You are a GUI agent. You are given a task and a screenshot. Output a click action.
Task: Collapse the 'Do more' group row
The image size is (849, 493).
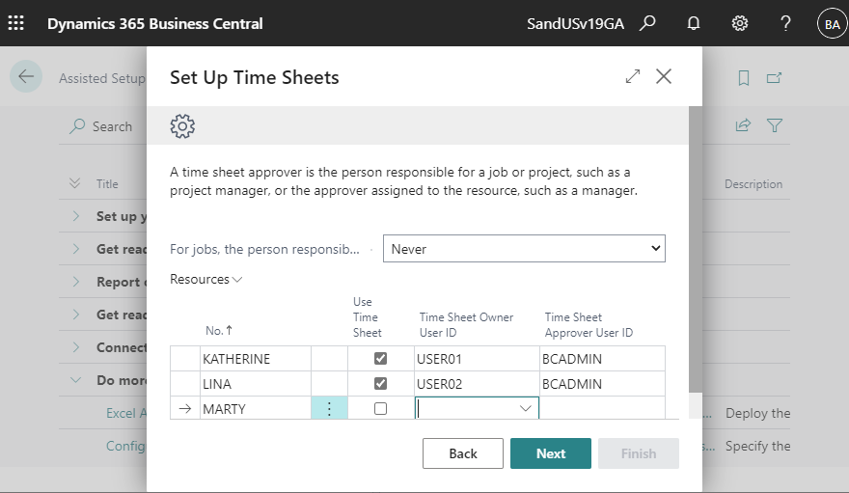(76, 380)
